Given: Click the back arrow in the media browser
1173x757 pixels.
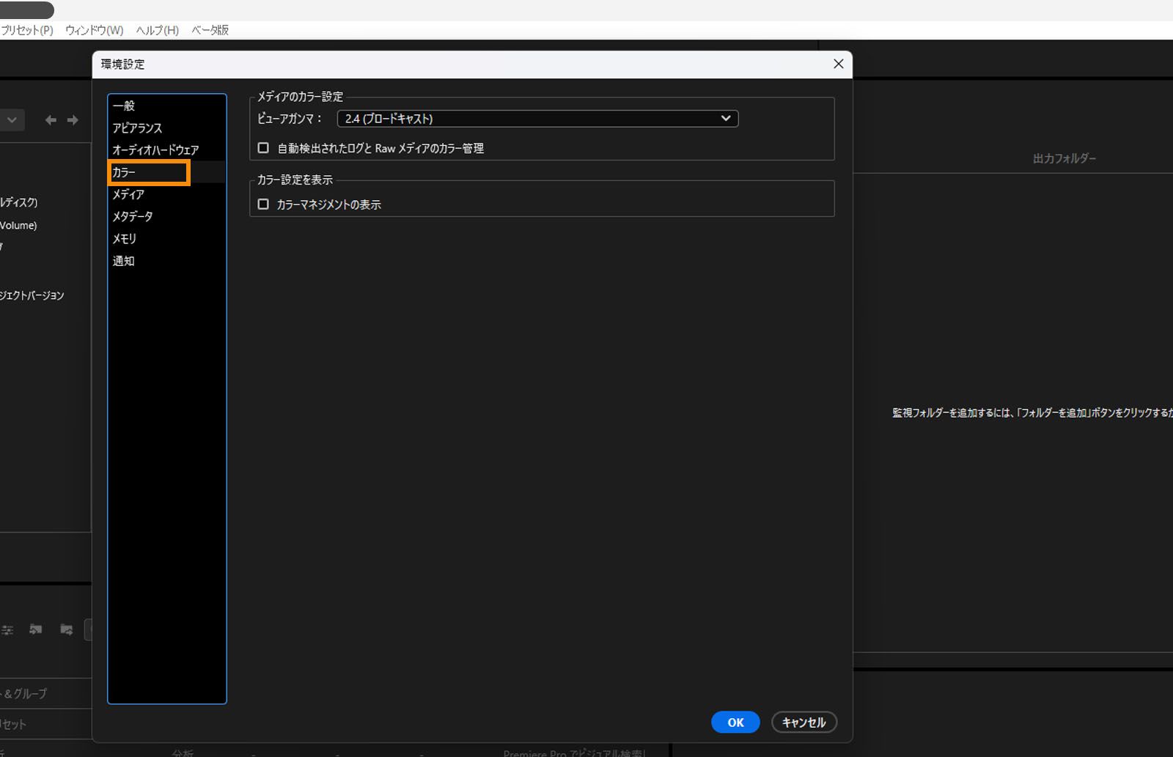Looking at the screenshot, I should click(51, 120).
